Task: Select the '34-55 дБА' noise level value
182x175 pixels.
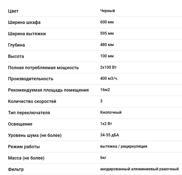Action: pyautogui.click(x=110, y=135)
